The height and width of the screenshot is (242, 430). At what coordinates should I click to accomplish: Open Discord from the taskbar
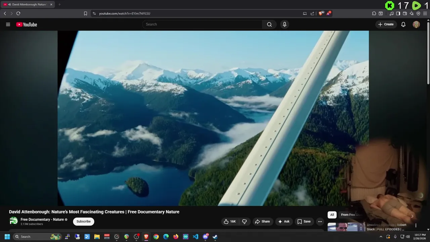click(205, 237)
